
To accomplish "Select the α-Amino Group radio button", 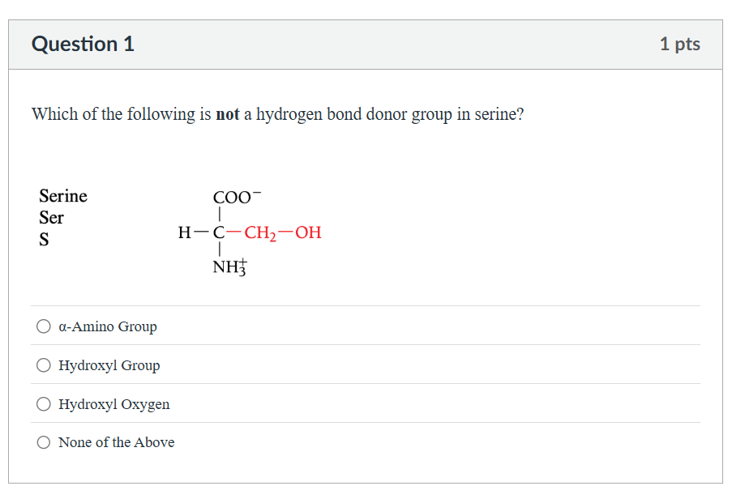I will pyautogui.click(x=43, y=326).
